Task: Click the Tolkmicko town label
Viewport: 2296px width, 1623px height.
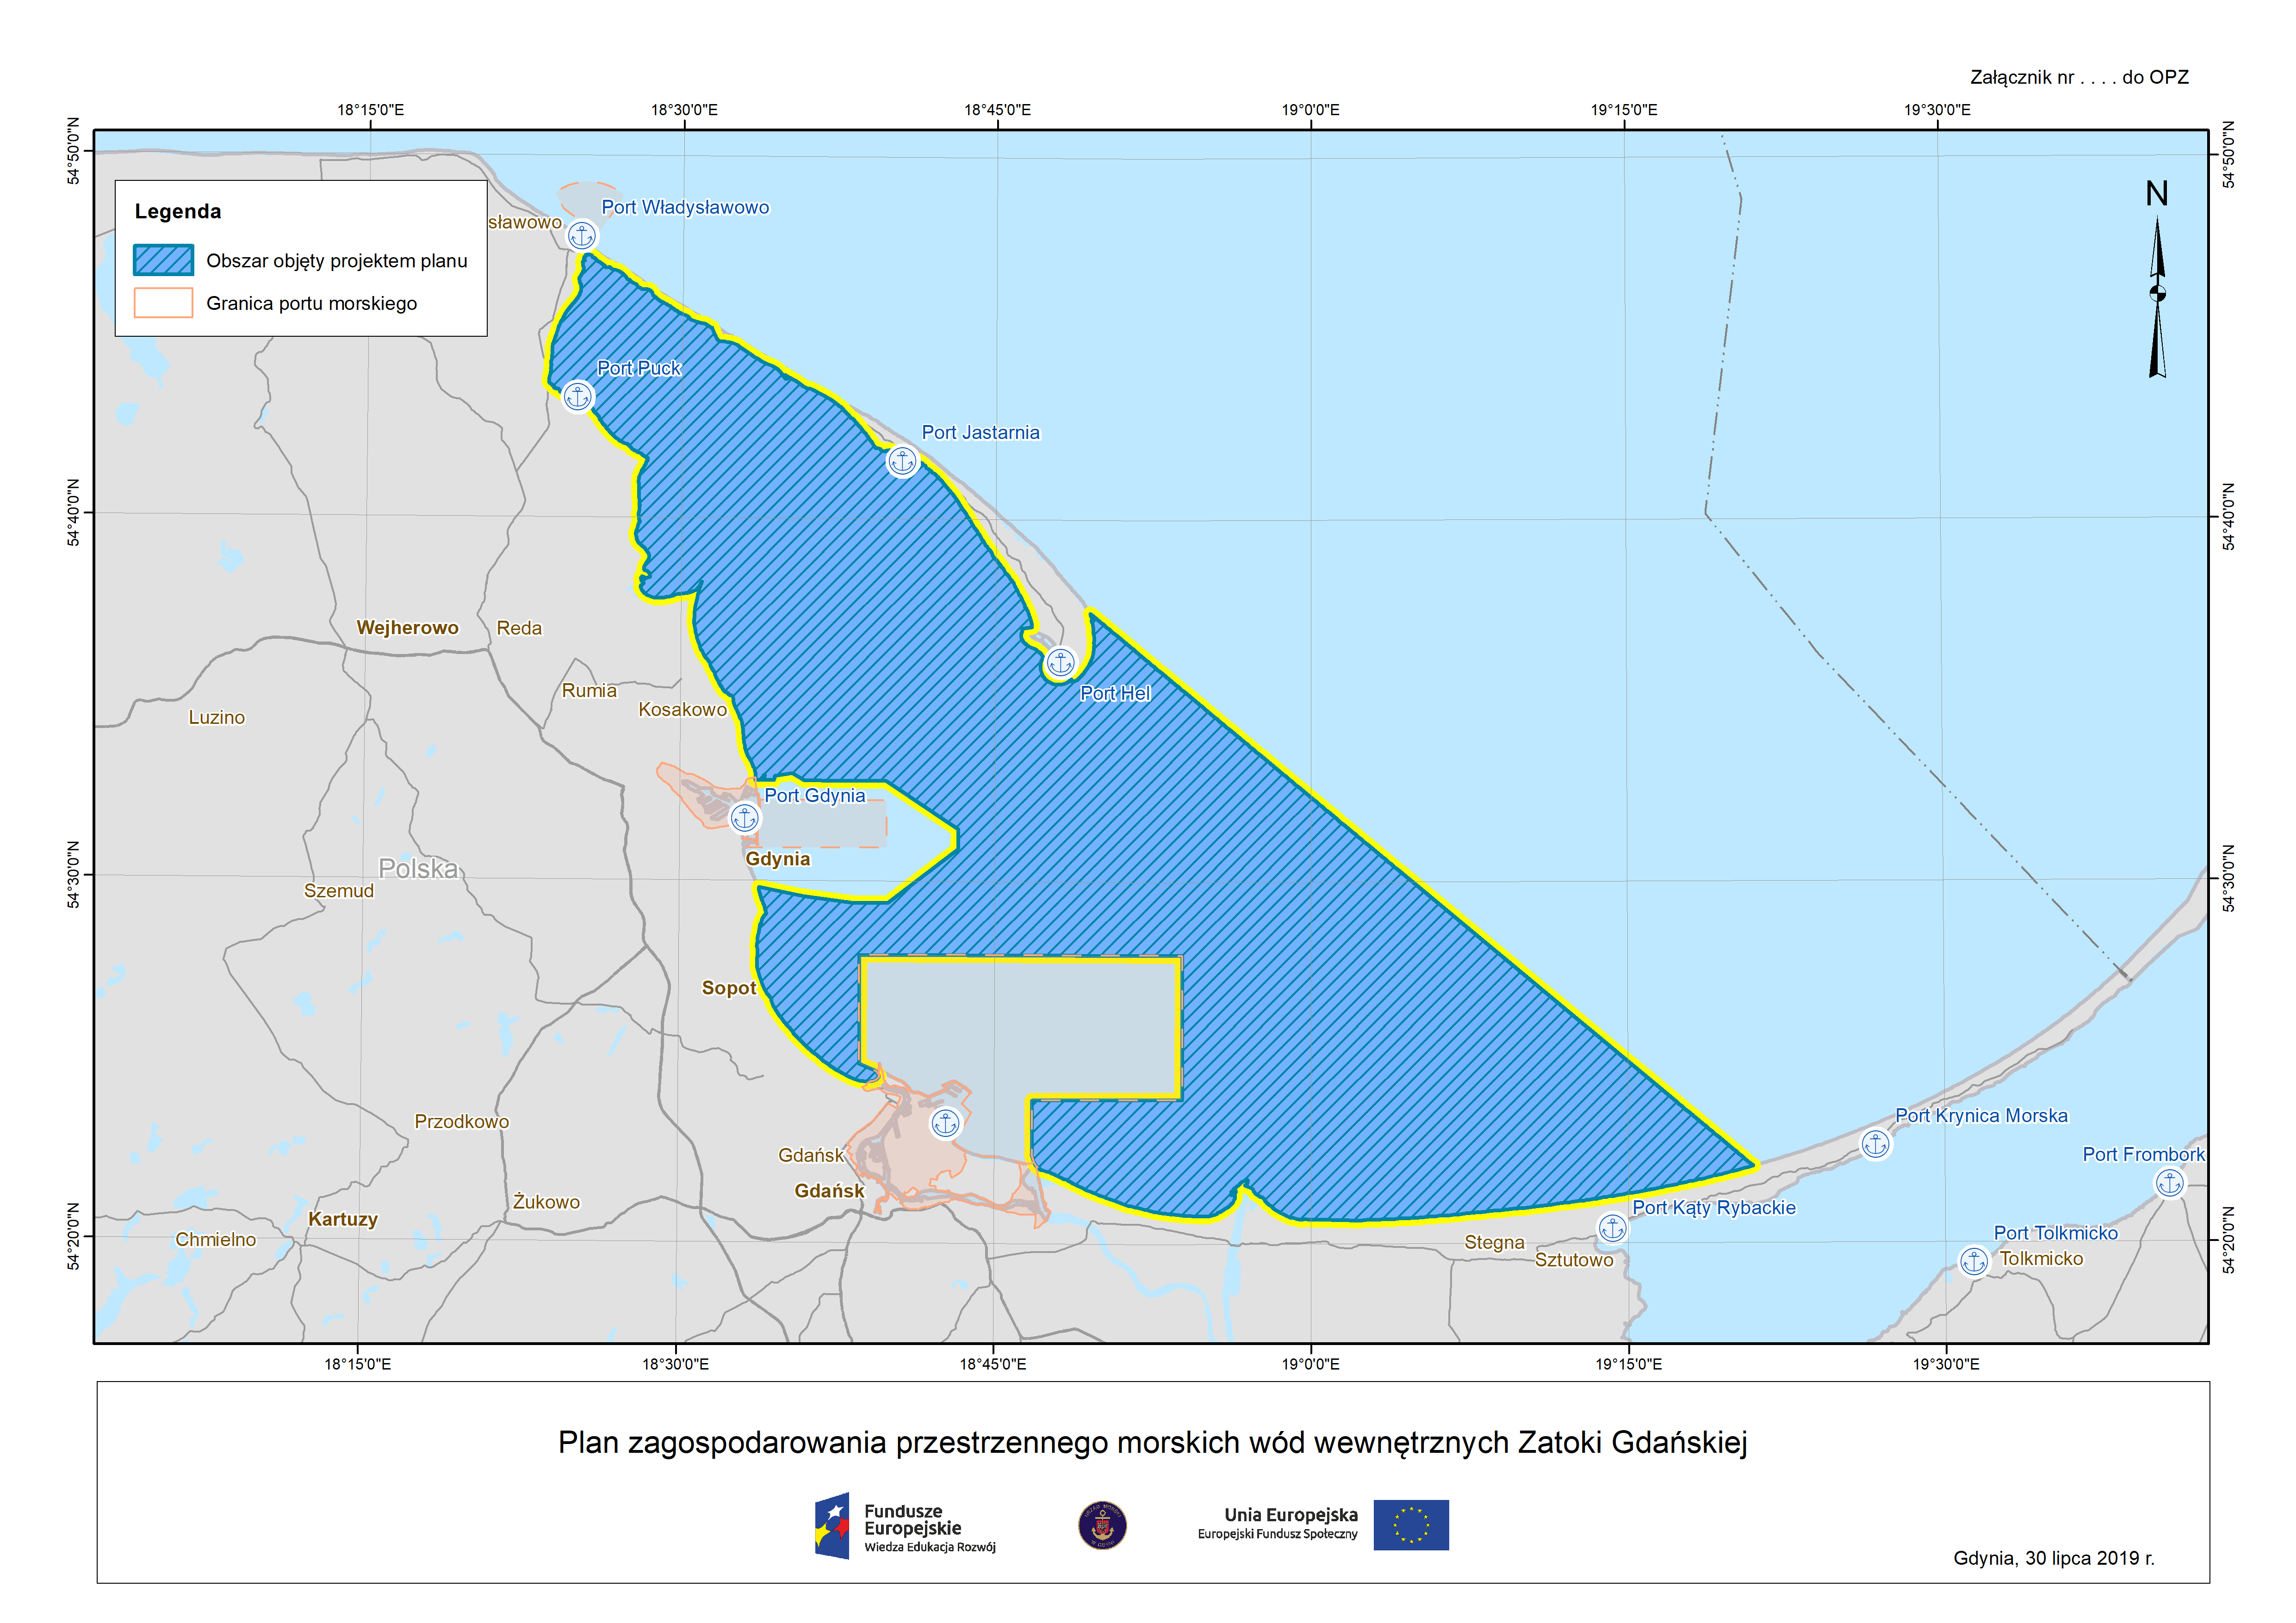Action: [x=2041, y=1259]
